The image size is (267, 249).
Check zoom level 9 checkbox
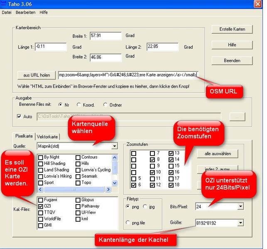point(152,165)
